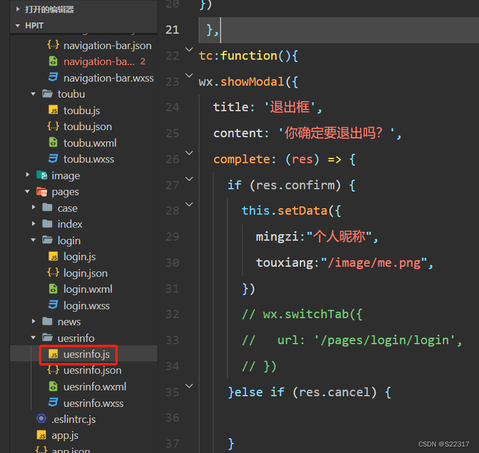479x453 pixels.
Task: Open the uesrinfo.json file
Action: coord(92,371)
